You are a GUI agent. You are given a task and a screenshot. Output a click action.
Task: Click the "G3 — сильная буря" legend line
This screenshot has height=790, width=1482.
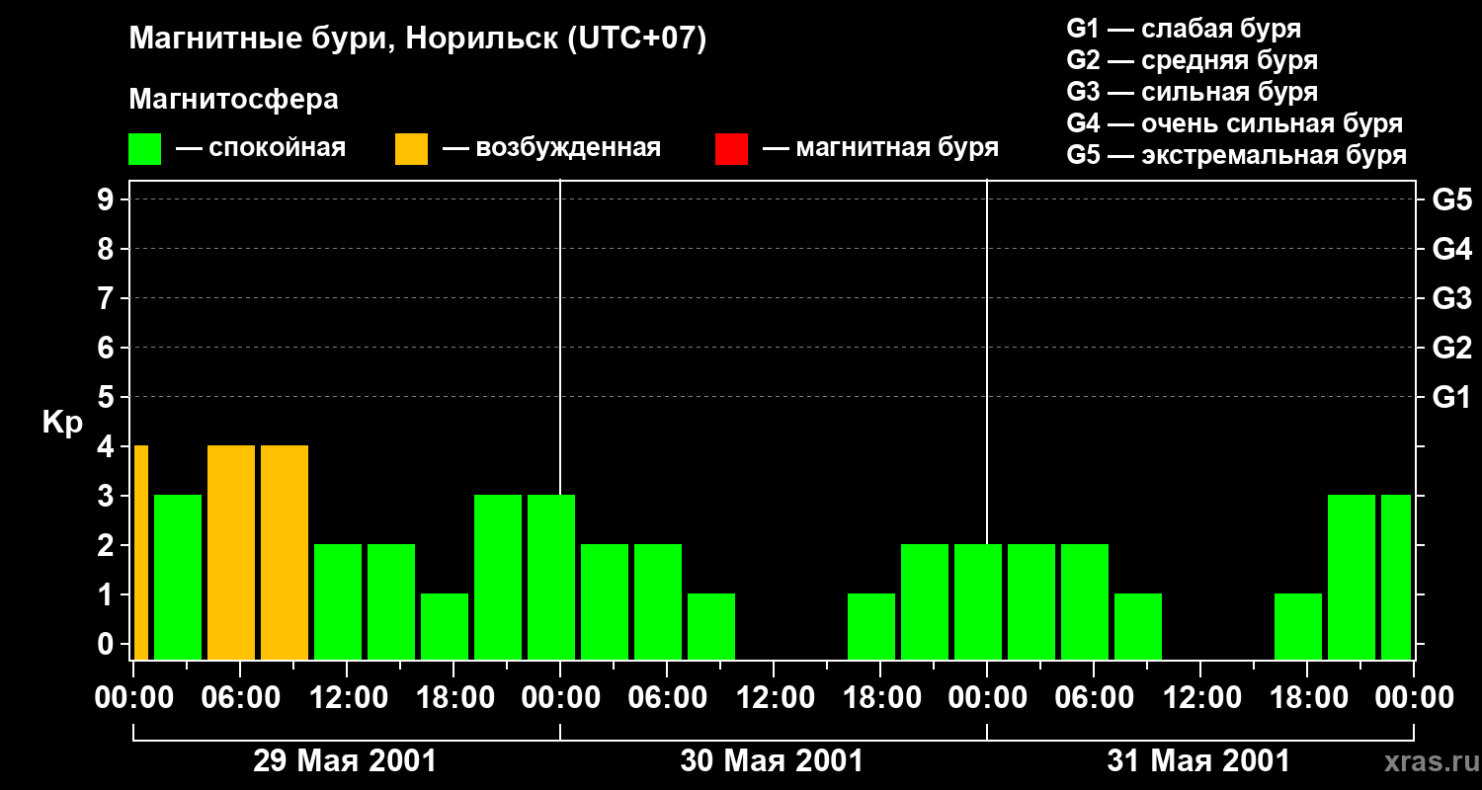(1193, 92)
